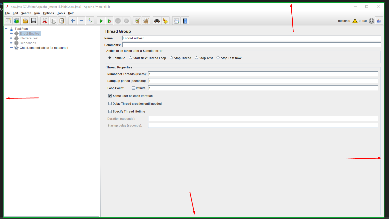Viewport: 389px width, 219px height.
Task: Select Test Plan in the tree
Action: point(21,29)
